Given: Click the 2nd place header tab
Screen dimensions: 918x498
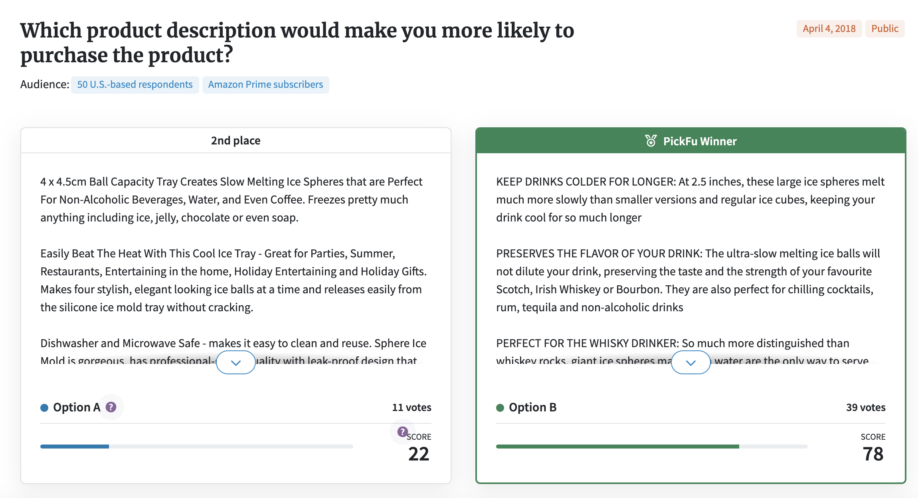Looking at the screenshot, I should [235, 140].
